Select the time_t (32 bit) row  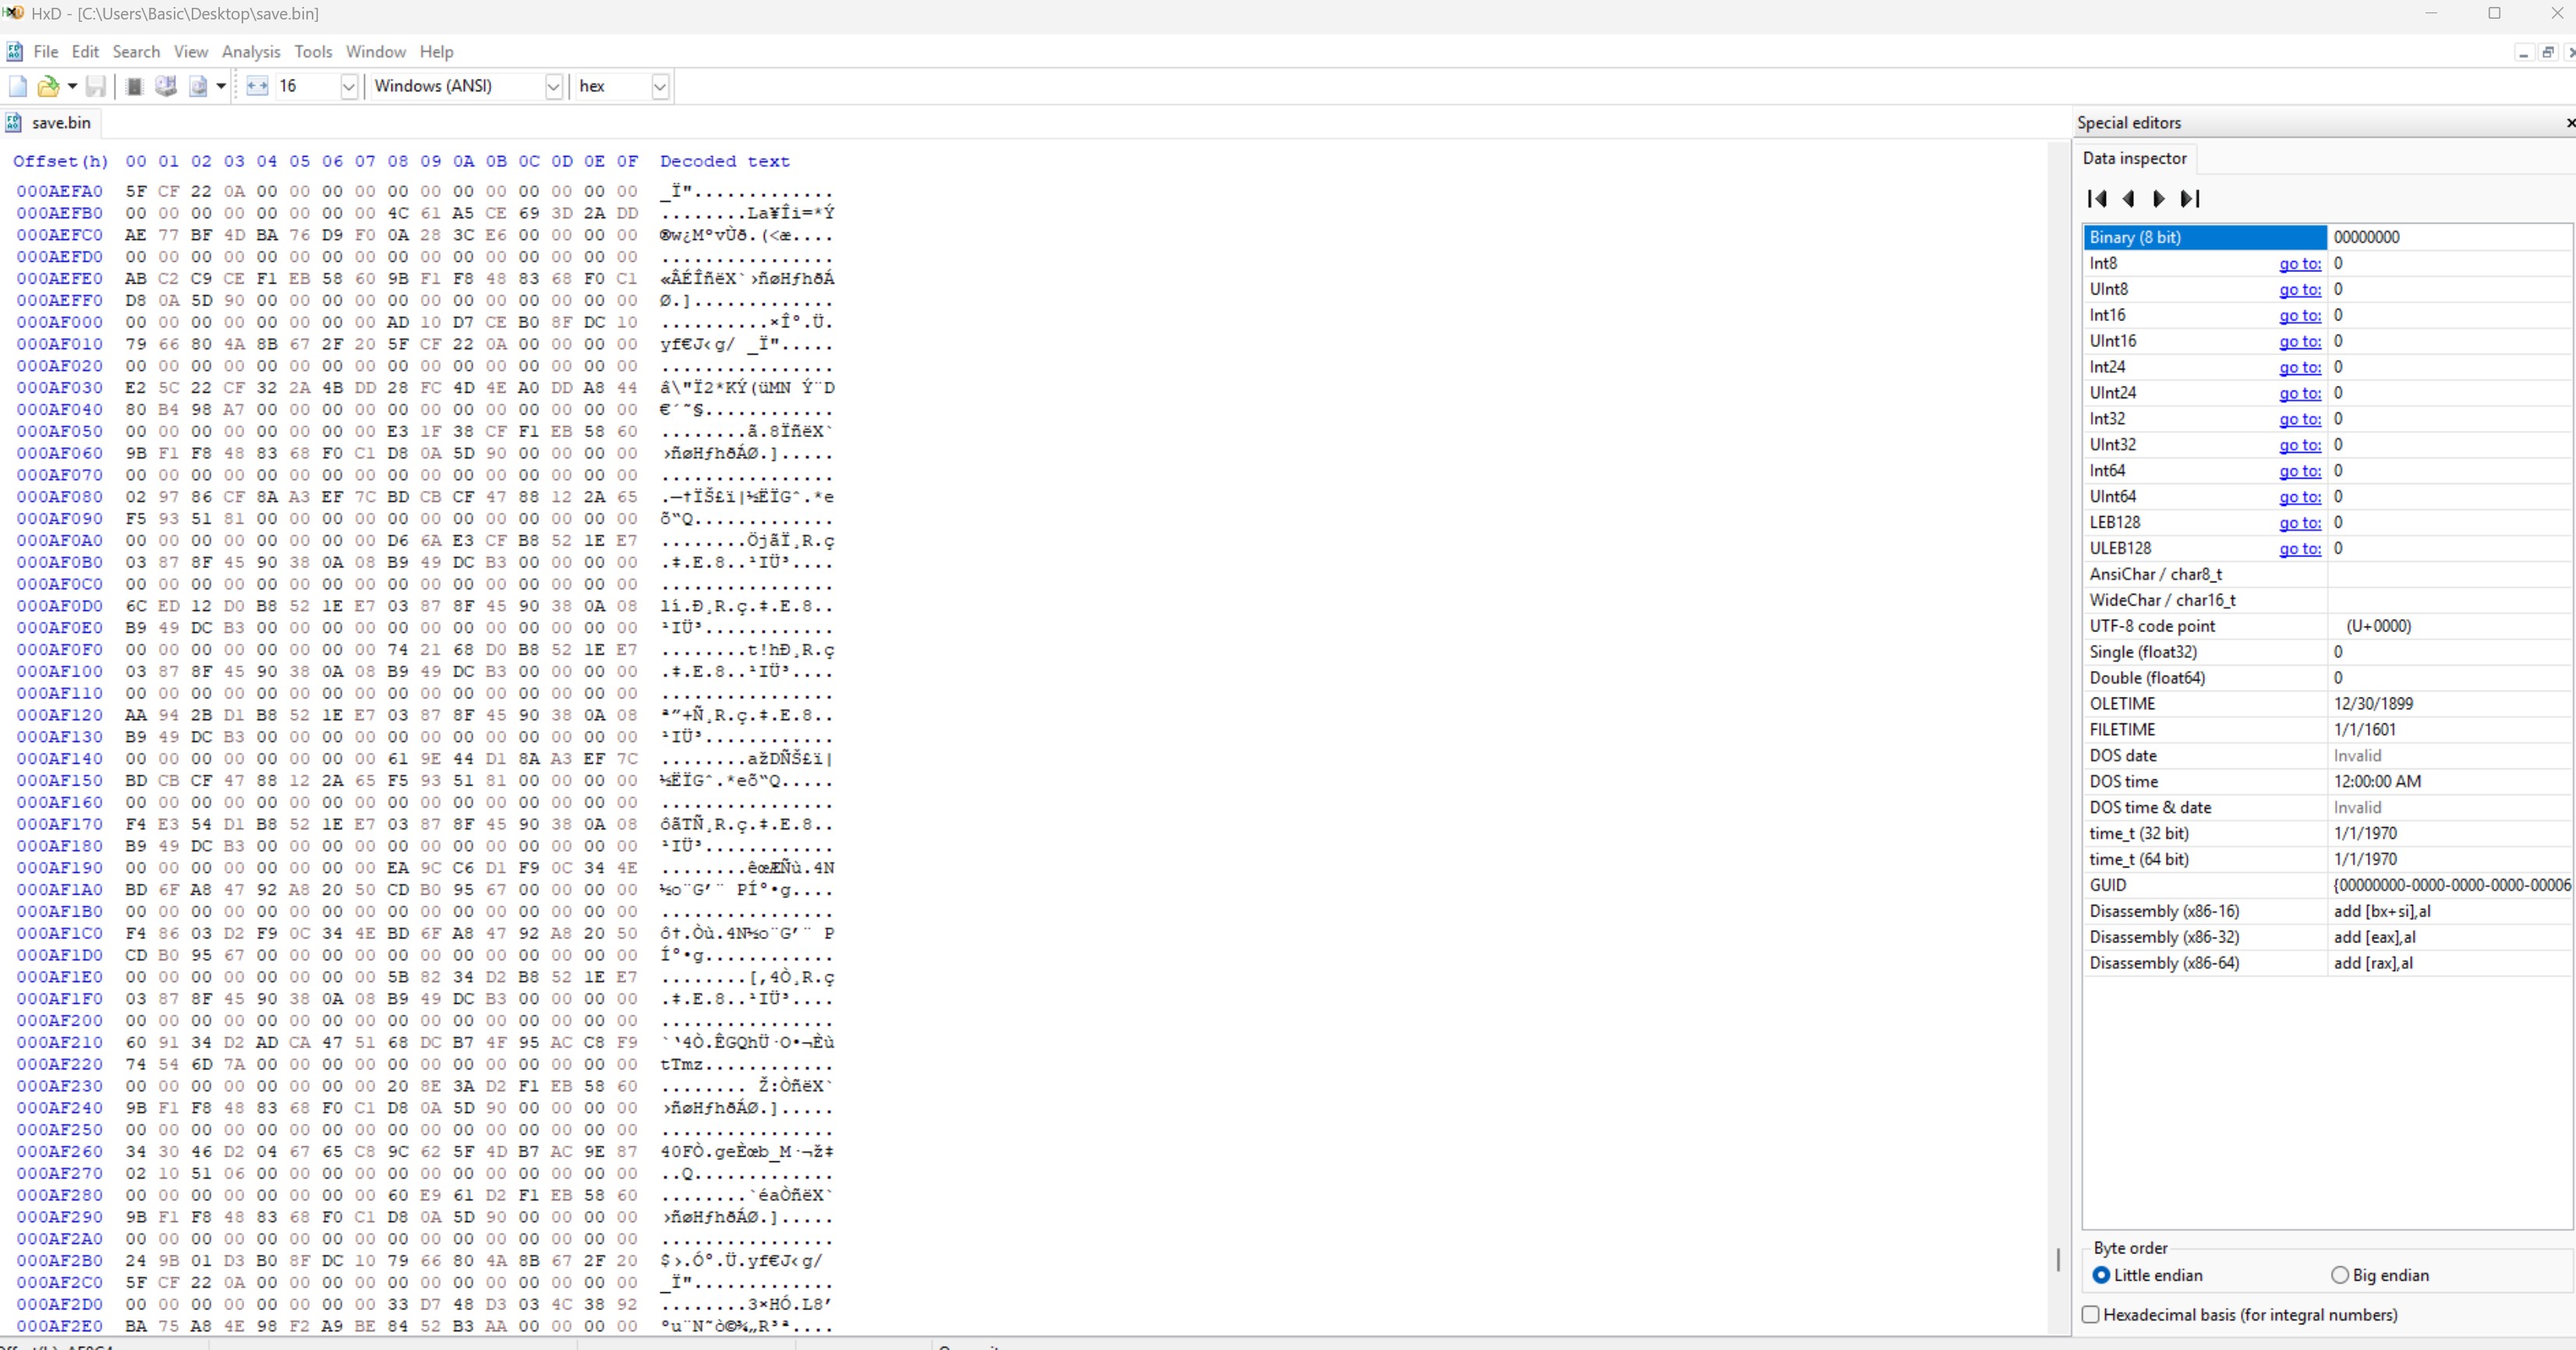(x=2327, y=833)
